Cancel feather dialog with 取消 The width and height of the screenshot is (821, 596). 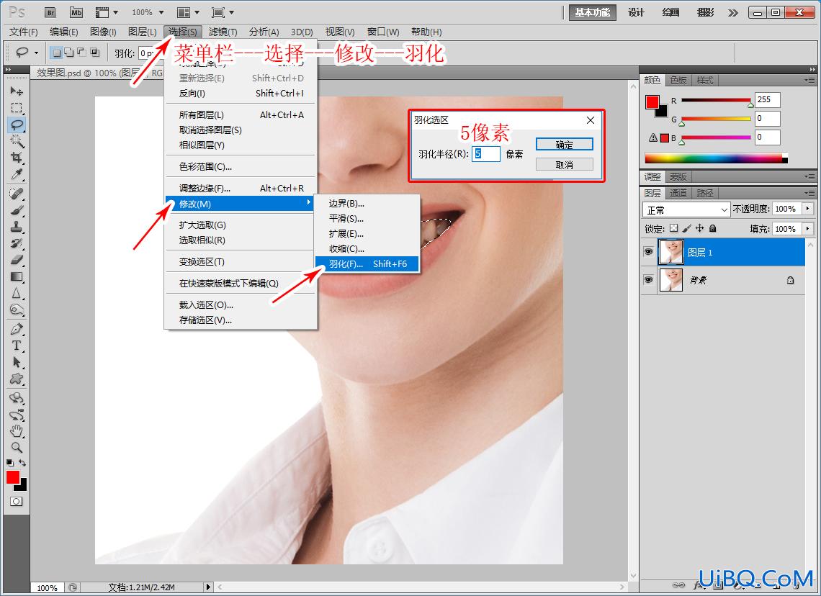565,165
